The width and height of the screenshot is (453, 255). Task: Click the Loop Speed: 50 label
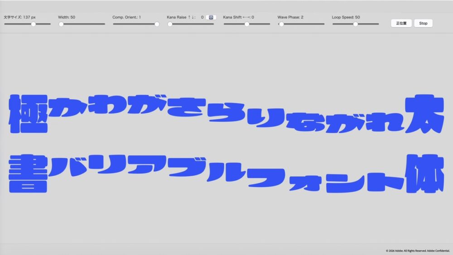(x=346, y=17)
